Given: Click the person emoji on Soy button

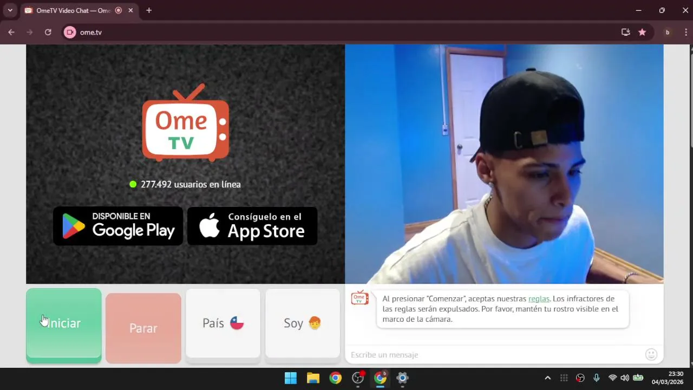Looking at the screenshot, I should [x=315, y=323].
